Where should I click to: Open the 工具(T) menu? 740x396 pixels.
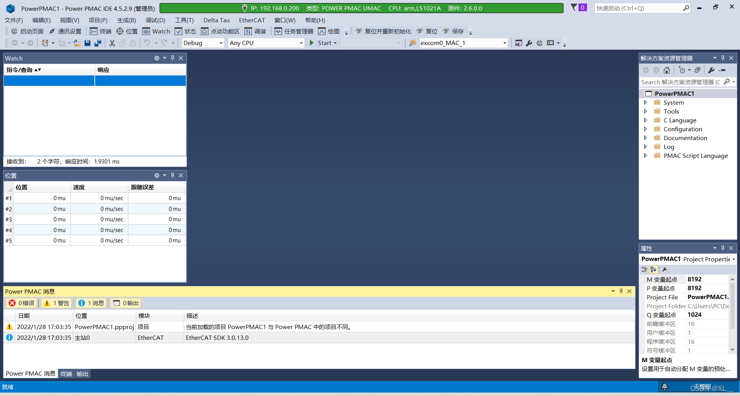point(184,20)
